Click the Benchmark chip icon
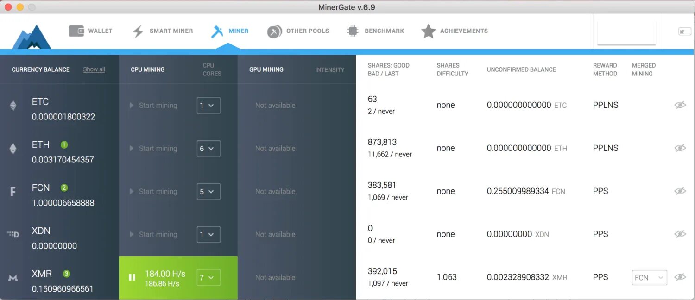Image resolution: width=695 pixels, height=300 pixels. tap(353, 31)
